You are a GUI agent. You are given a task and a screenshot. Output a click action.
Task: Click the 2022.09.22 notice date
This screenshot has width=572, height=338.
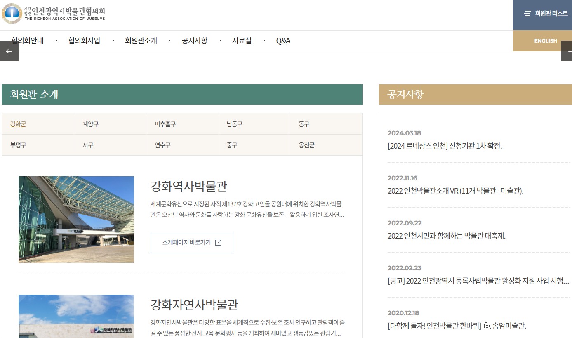coord(405,223)
